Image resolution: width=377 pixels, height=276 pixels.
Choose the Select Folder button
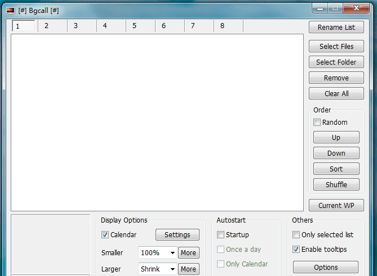pos(336,62)
